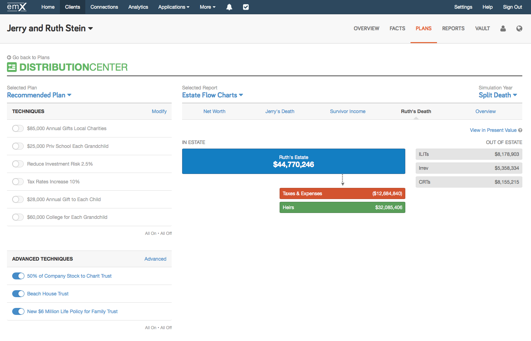This screenshot has height=341, width=531.
Task: Open Connections in top navigation
Action: [104, 7]
